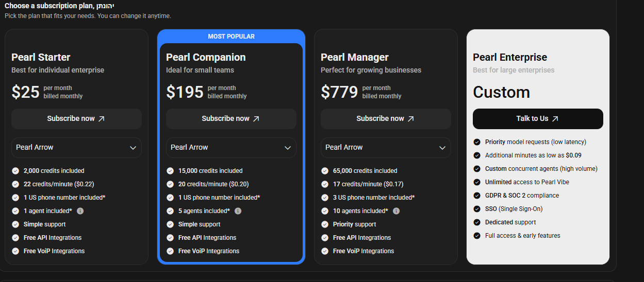Click the 'Custom' price text

point(502,92)
